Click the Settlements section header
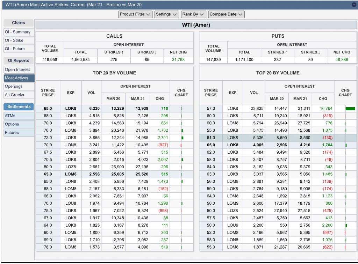Viewport: 358px width, 264px height. 19,107
